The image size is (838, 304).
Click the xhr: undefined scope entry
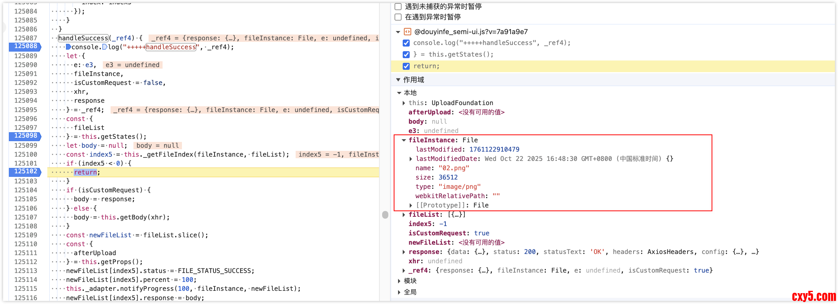click(435, 261)
